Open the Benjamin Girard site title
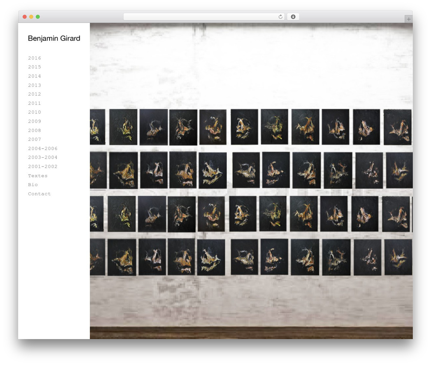 click(x=54, y=38)
